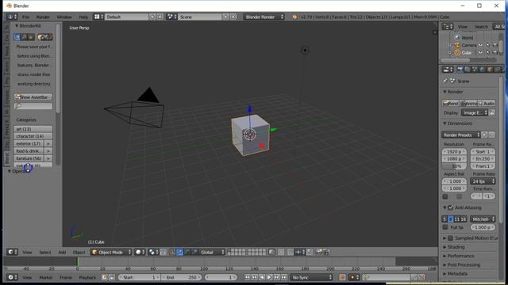Image resolution: width=508 pixels, height=285 pixels.
Task: Play the animation forward
Action: pyautogui.click(x=269, y=277)
